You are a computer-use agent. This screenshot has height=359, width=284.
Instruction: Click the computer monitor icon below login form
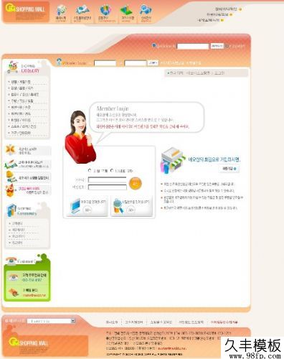pyautogui.click(x=75, y=206)
